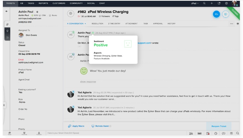Click sentiment icon next to Ashlin Paul's name
This screenshot has width=243, height=138.
(93, 33)
